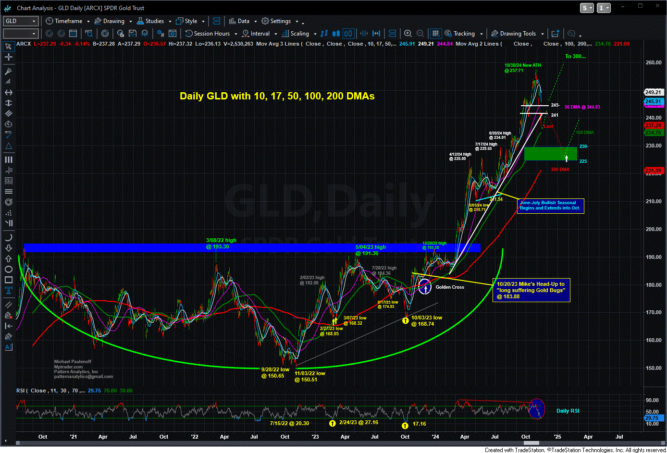
Task: Expand the Tracking dropdown arrow
Action: 481,34
